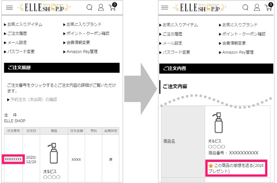Open hamburger menu on left screen
The width and height of the screenshot is (277, 183).
[9, 8]
